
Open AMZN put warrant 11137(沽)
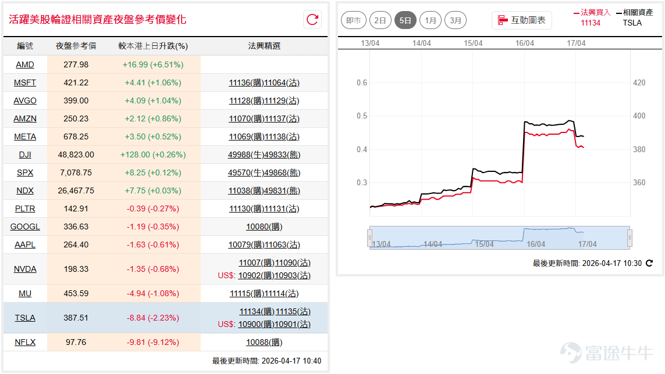click(282, 118)
